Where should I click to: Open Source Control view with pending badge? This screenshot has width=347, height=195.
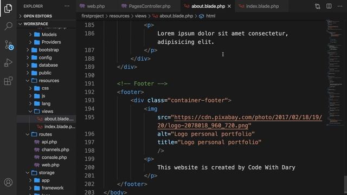click(x=9, y=45)
